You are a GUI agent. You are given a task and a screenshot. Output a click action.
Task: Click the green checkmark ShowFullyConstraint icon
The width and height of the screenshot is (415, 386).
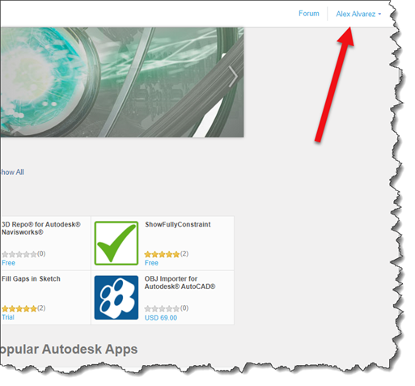coord(116,243)
